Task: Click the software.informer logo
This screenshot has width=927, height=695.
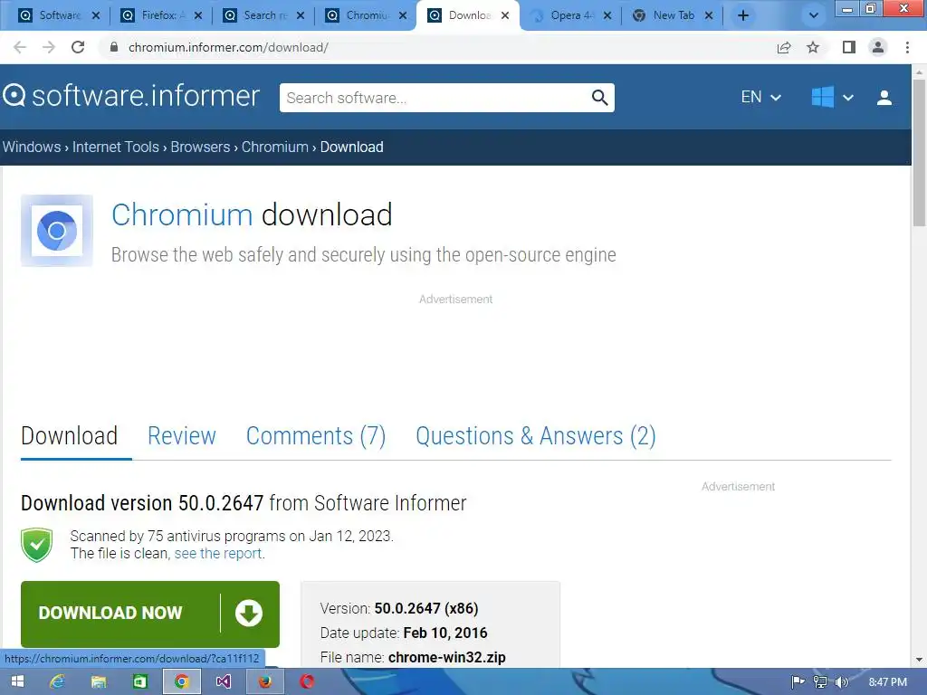Action: point(131,96)
